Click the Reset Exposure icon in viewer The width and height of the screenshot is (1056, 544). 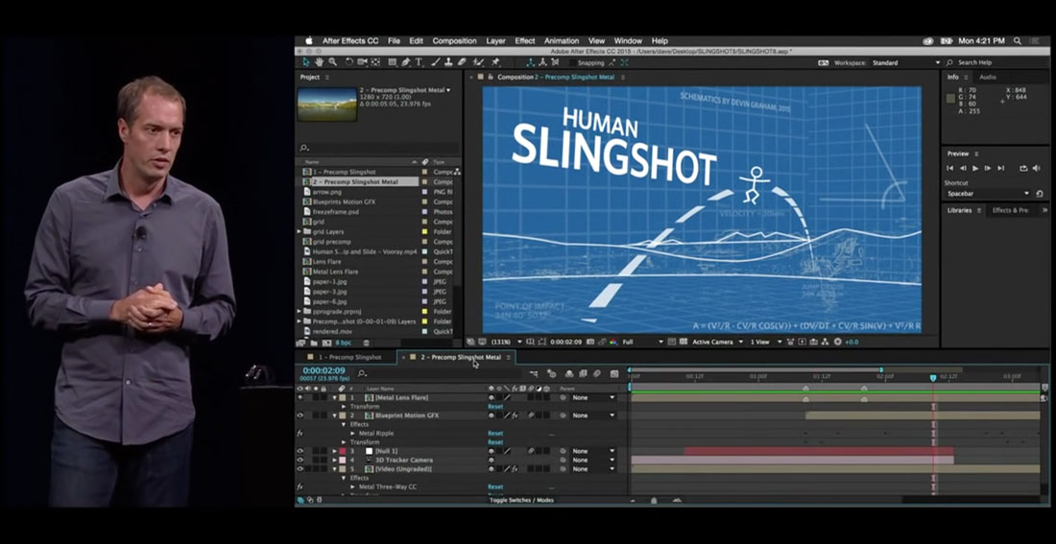point(838,342)
